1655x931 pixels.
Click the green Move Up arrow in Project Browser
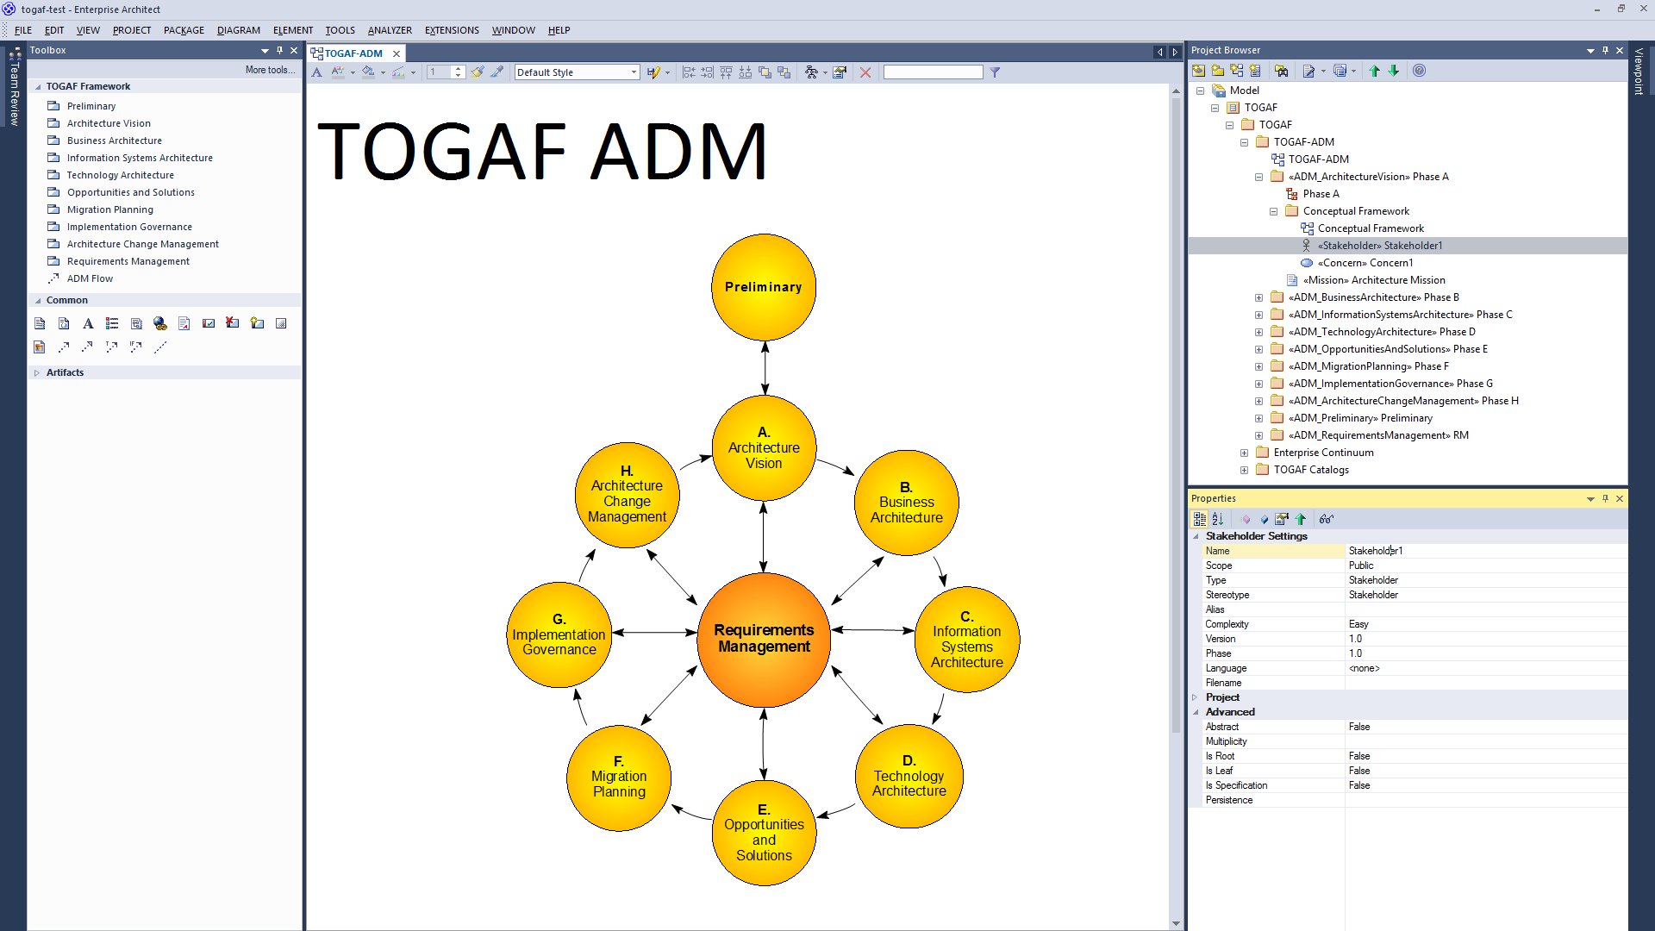1374,72
